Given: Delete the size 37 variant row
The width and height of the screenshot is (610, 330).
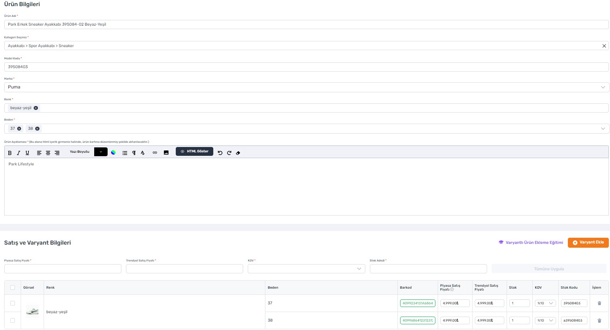Looking at the screenshot, I should pyautogui.click(x=599, y=303).
